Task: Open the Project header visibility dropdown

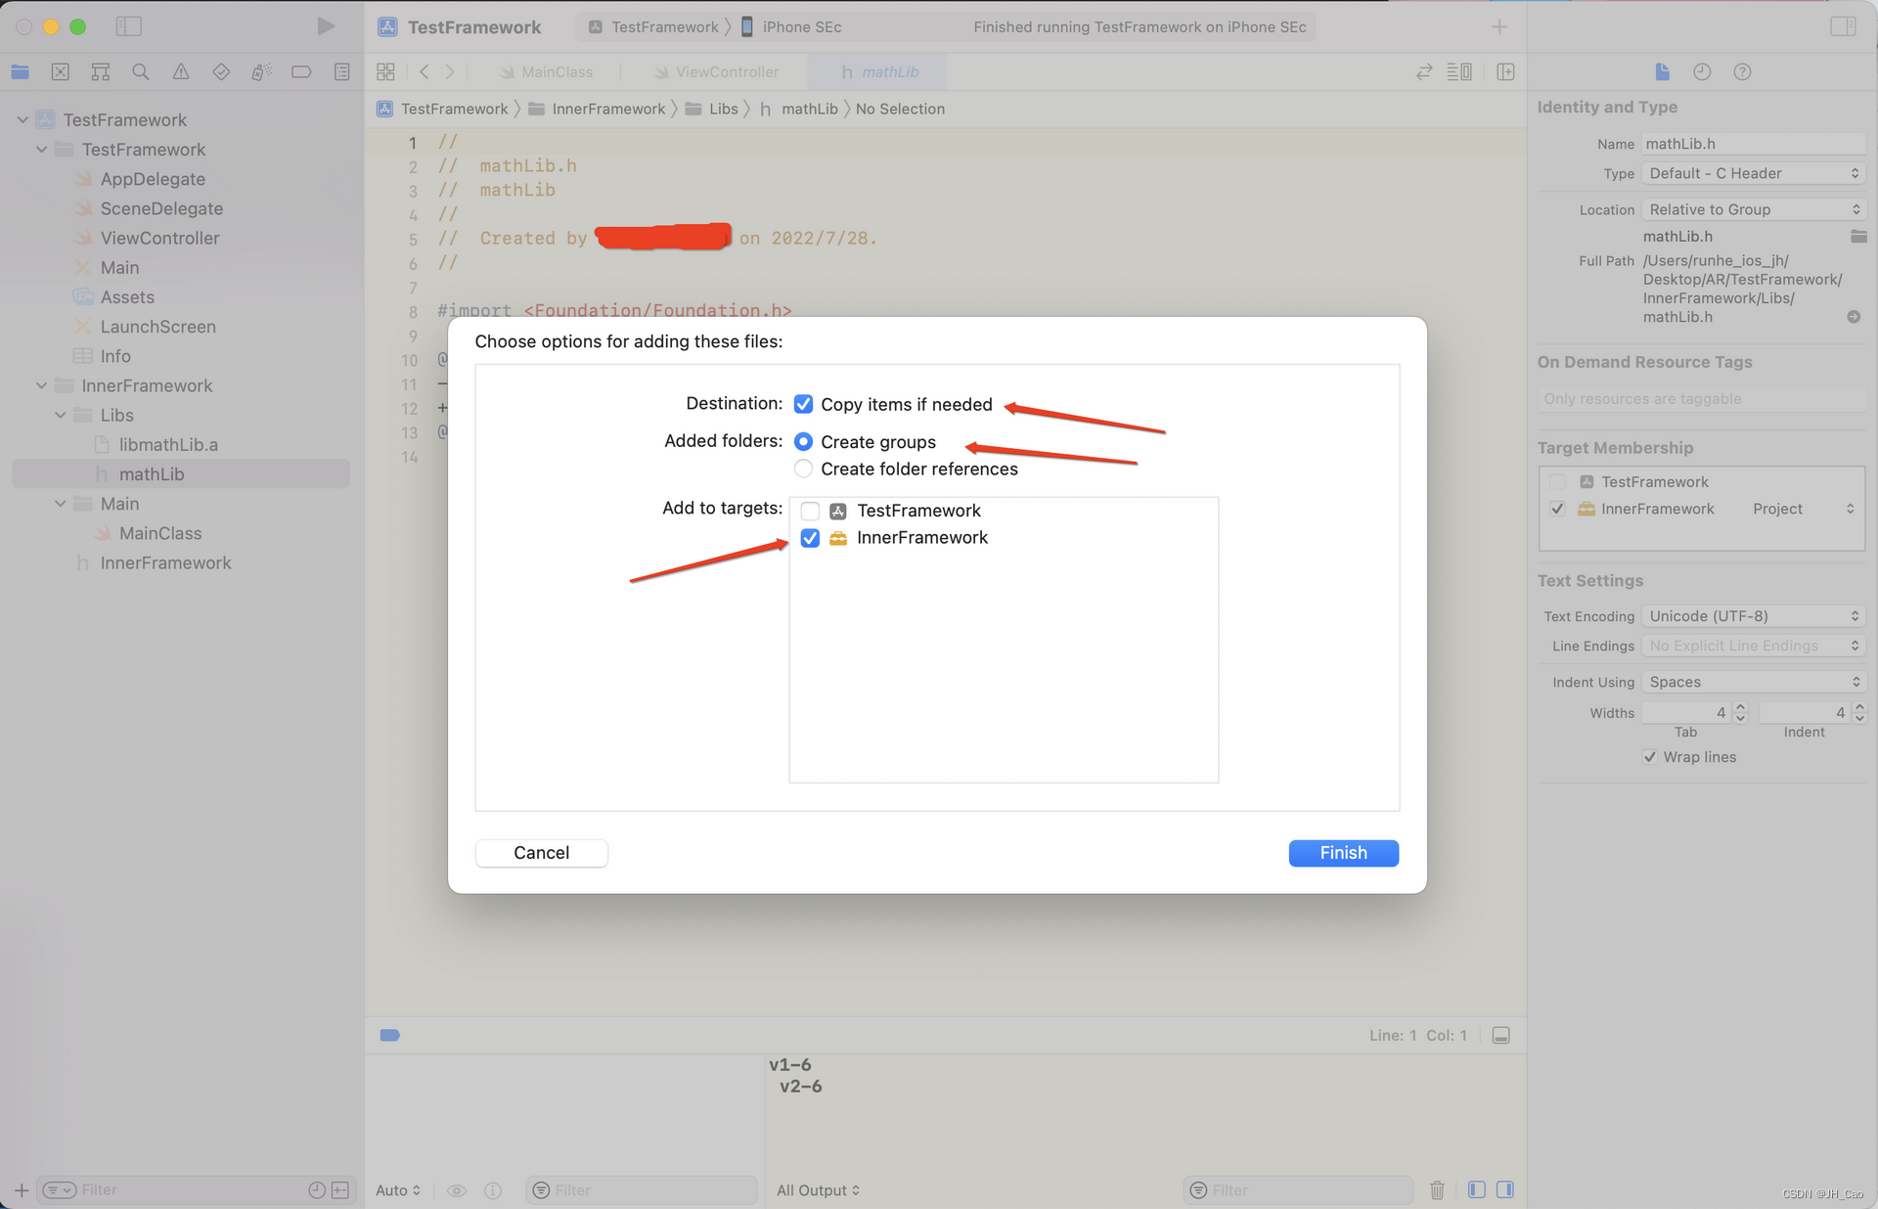Action: 1804,509
